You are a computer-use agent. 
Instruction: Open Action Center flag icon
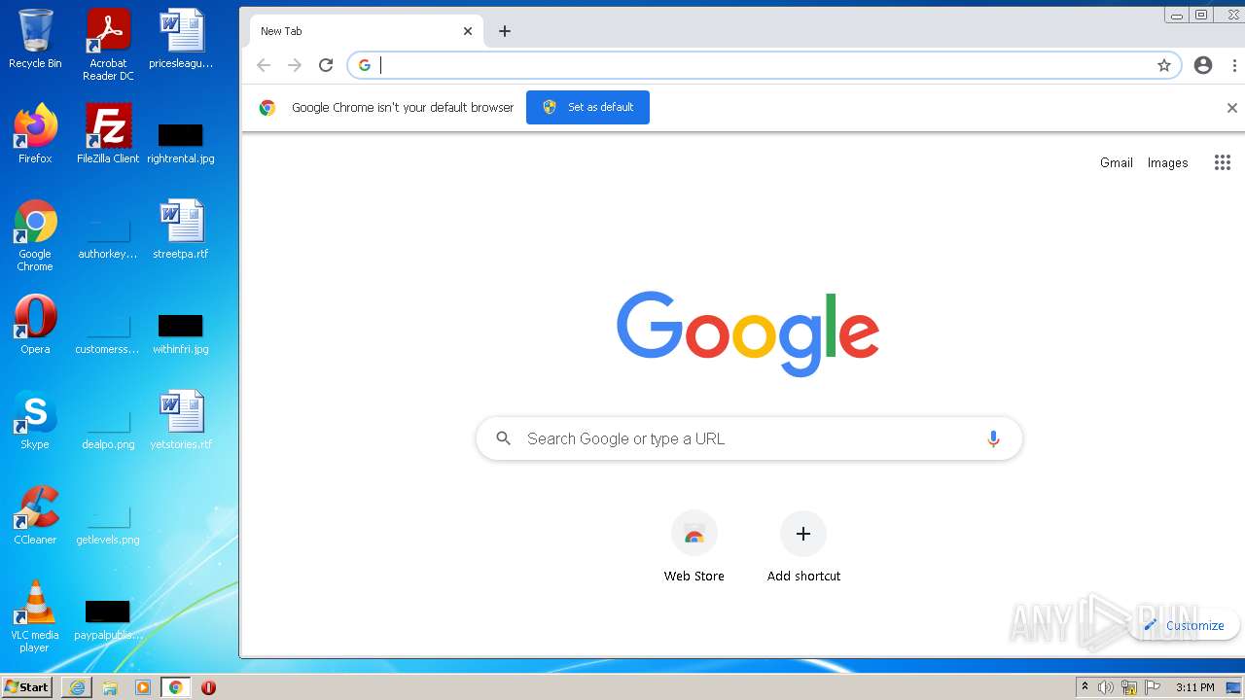tap(1154, 687)
